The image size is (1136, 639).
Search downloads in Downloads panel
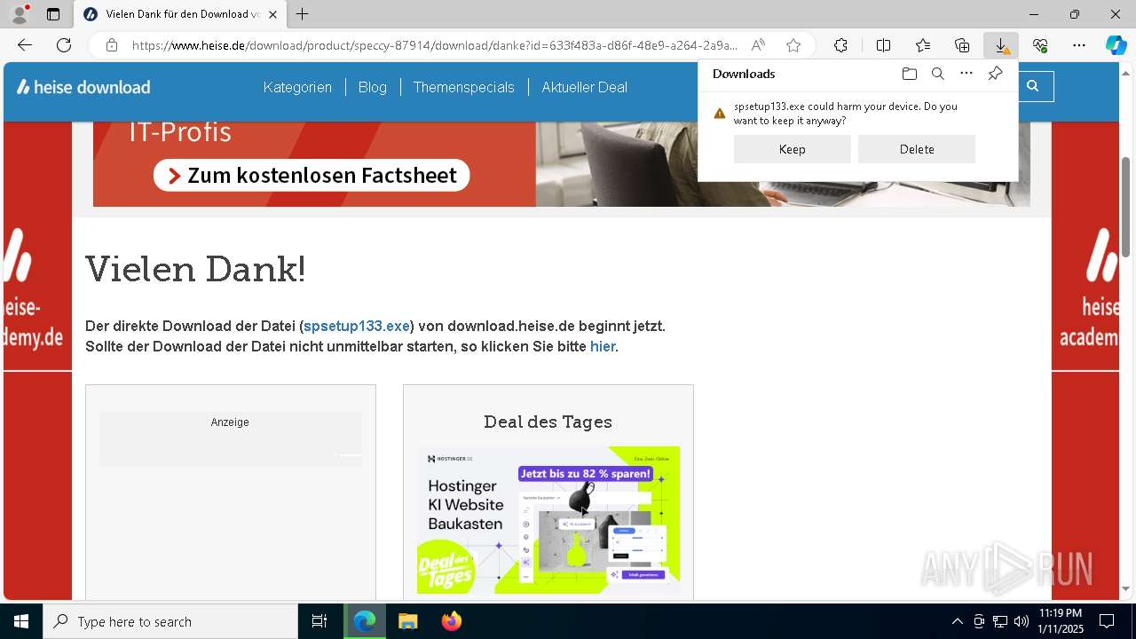pyautogui.click(x=937, y=74)
